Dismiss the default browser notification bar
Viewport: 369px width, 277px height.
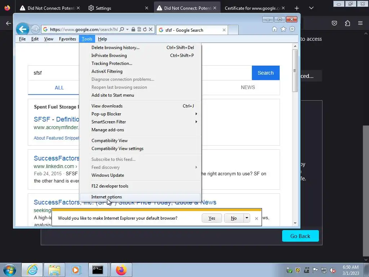click(x=257, y=218)
